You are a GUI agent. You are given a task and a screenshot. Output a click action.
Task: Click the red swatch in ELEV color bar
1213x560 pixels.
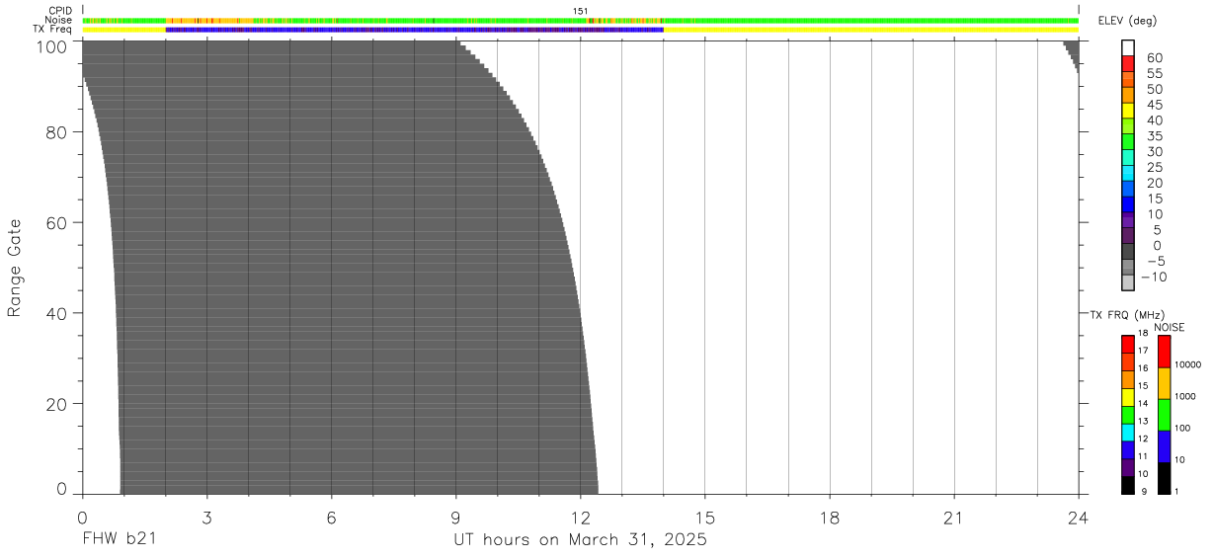pyautogui.click(x=1128, y=62)
